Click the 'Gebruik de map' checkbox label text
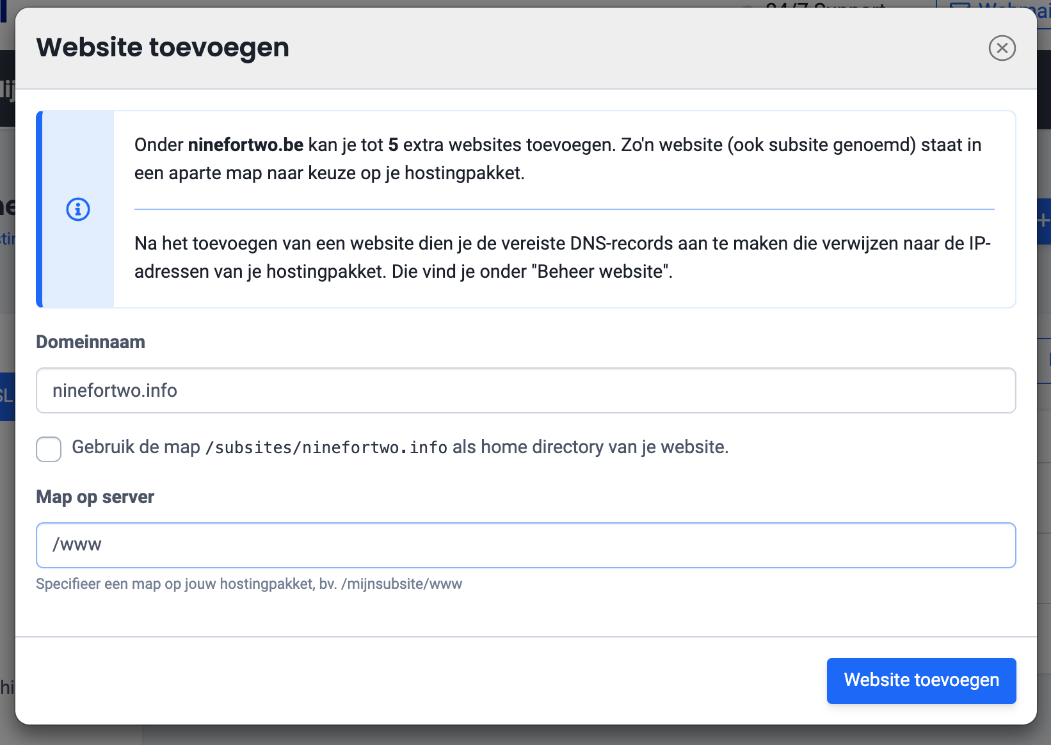1051x745 pixels. coord(136,447)
